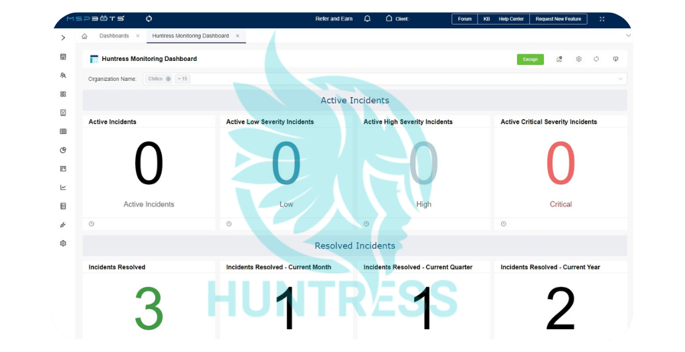Click the Active High Severity Incidents title
The image size is (685, 352).
408,122
